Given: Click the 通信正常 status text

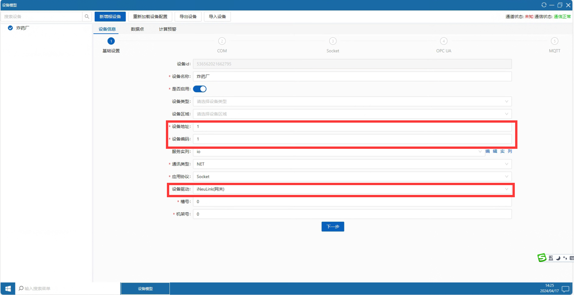Looking at the screenshot, I should [562, 17].
